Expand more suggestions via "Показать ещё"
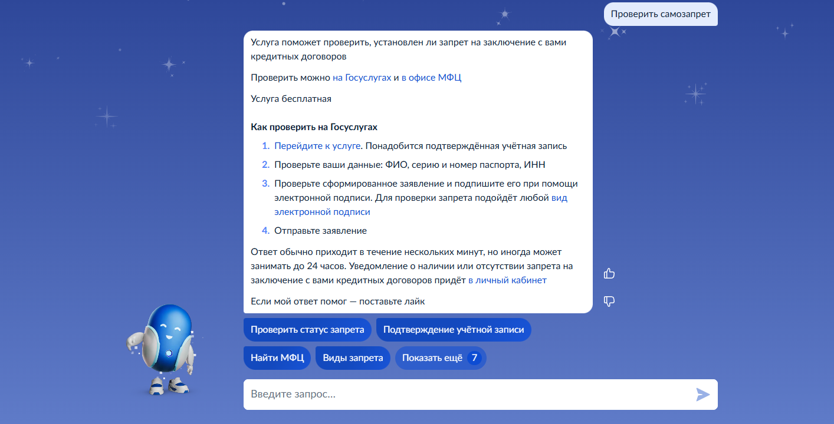Viewport: 834px width, 424px height. click(x=432, y=358)
